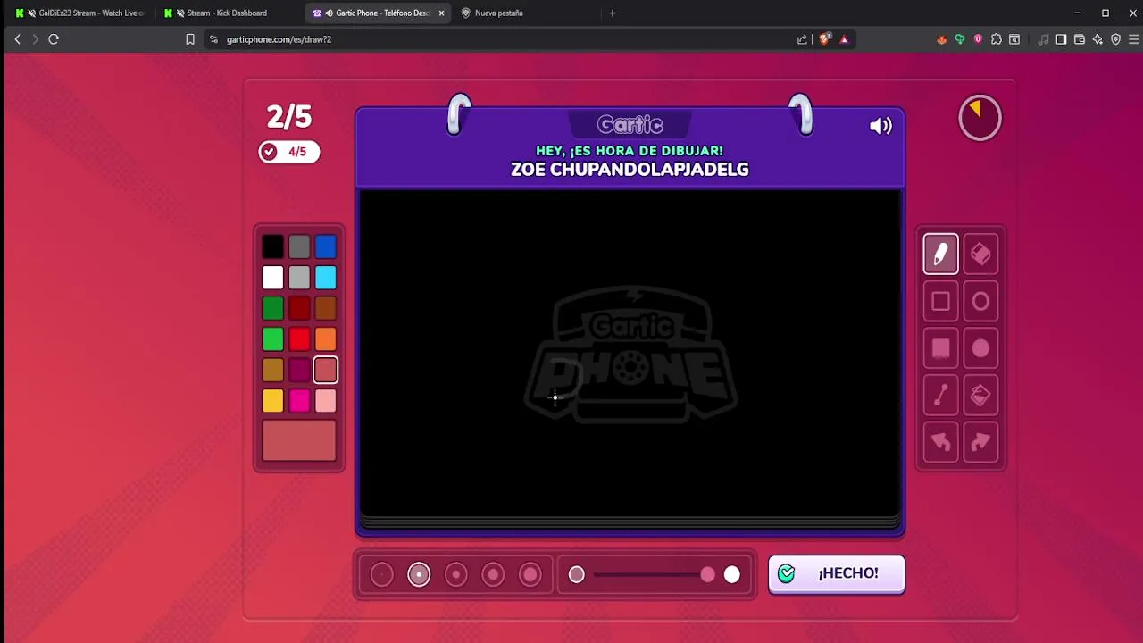Pick the cyan color swatch

pos(325,278)
